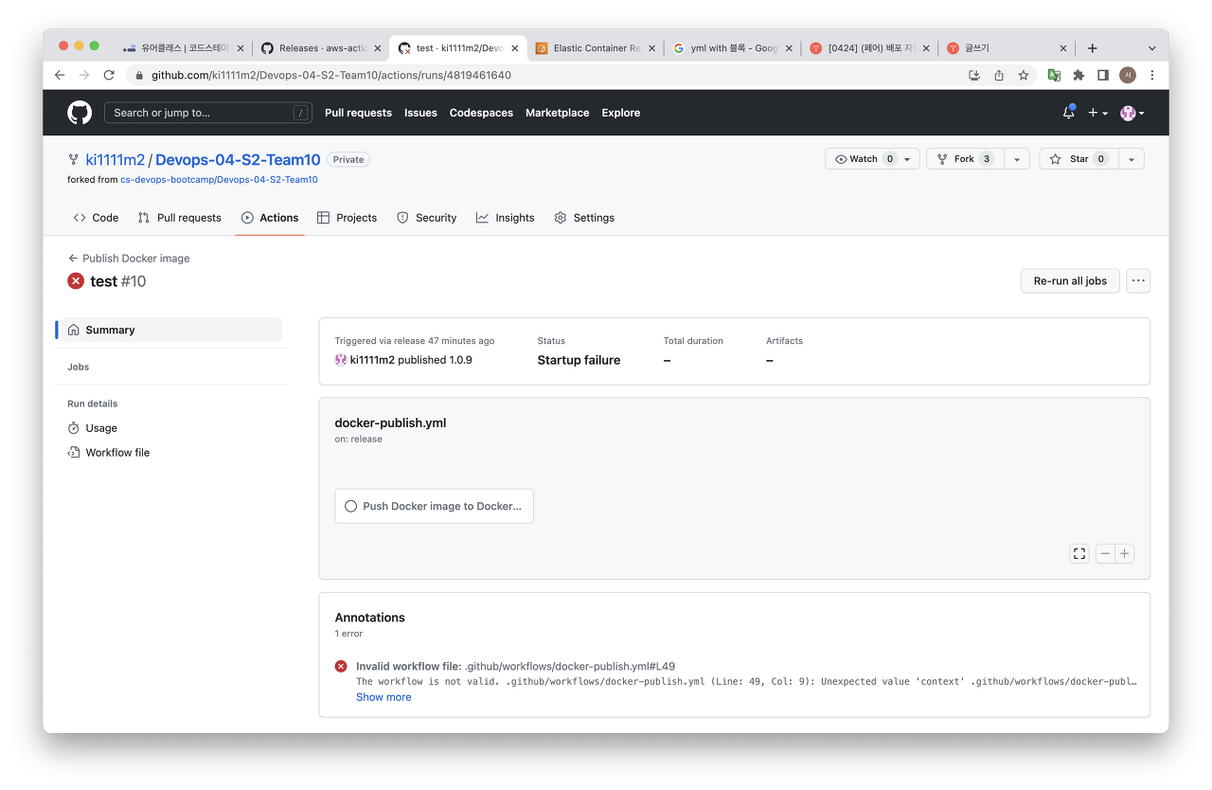The width and height of the screenshot is (1212, 790).
Task: Select the Actions tab
Action: pos(270,218)
